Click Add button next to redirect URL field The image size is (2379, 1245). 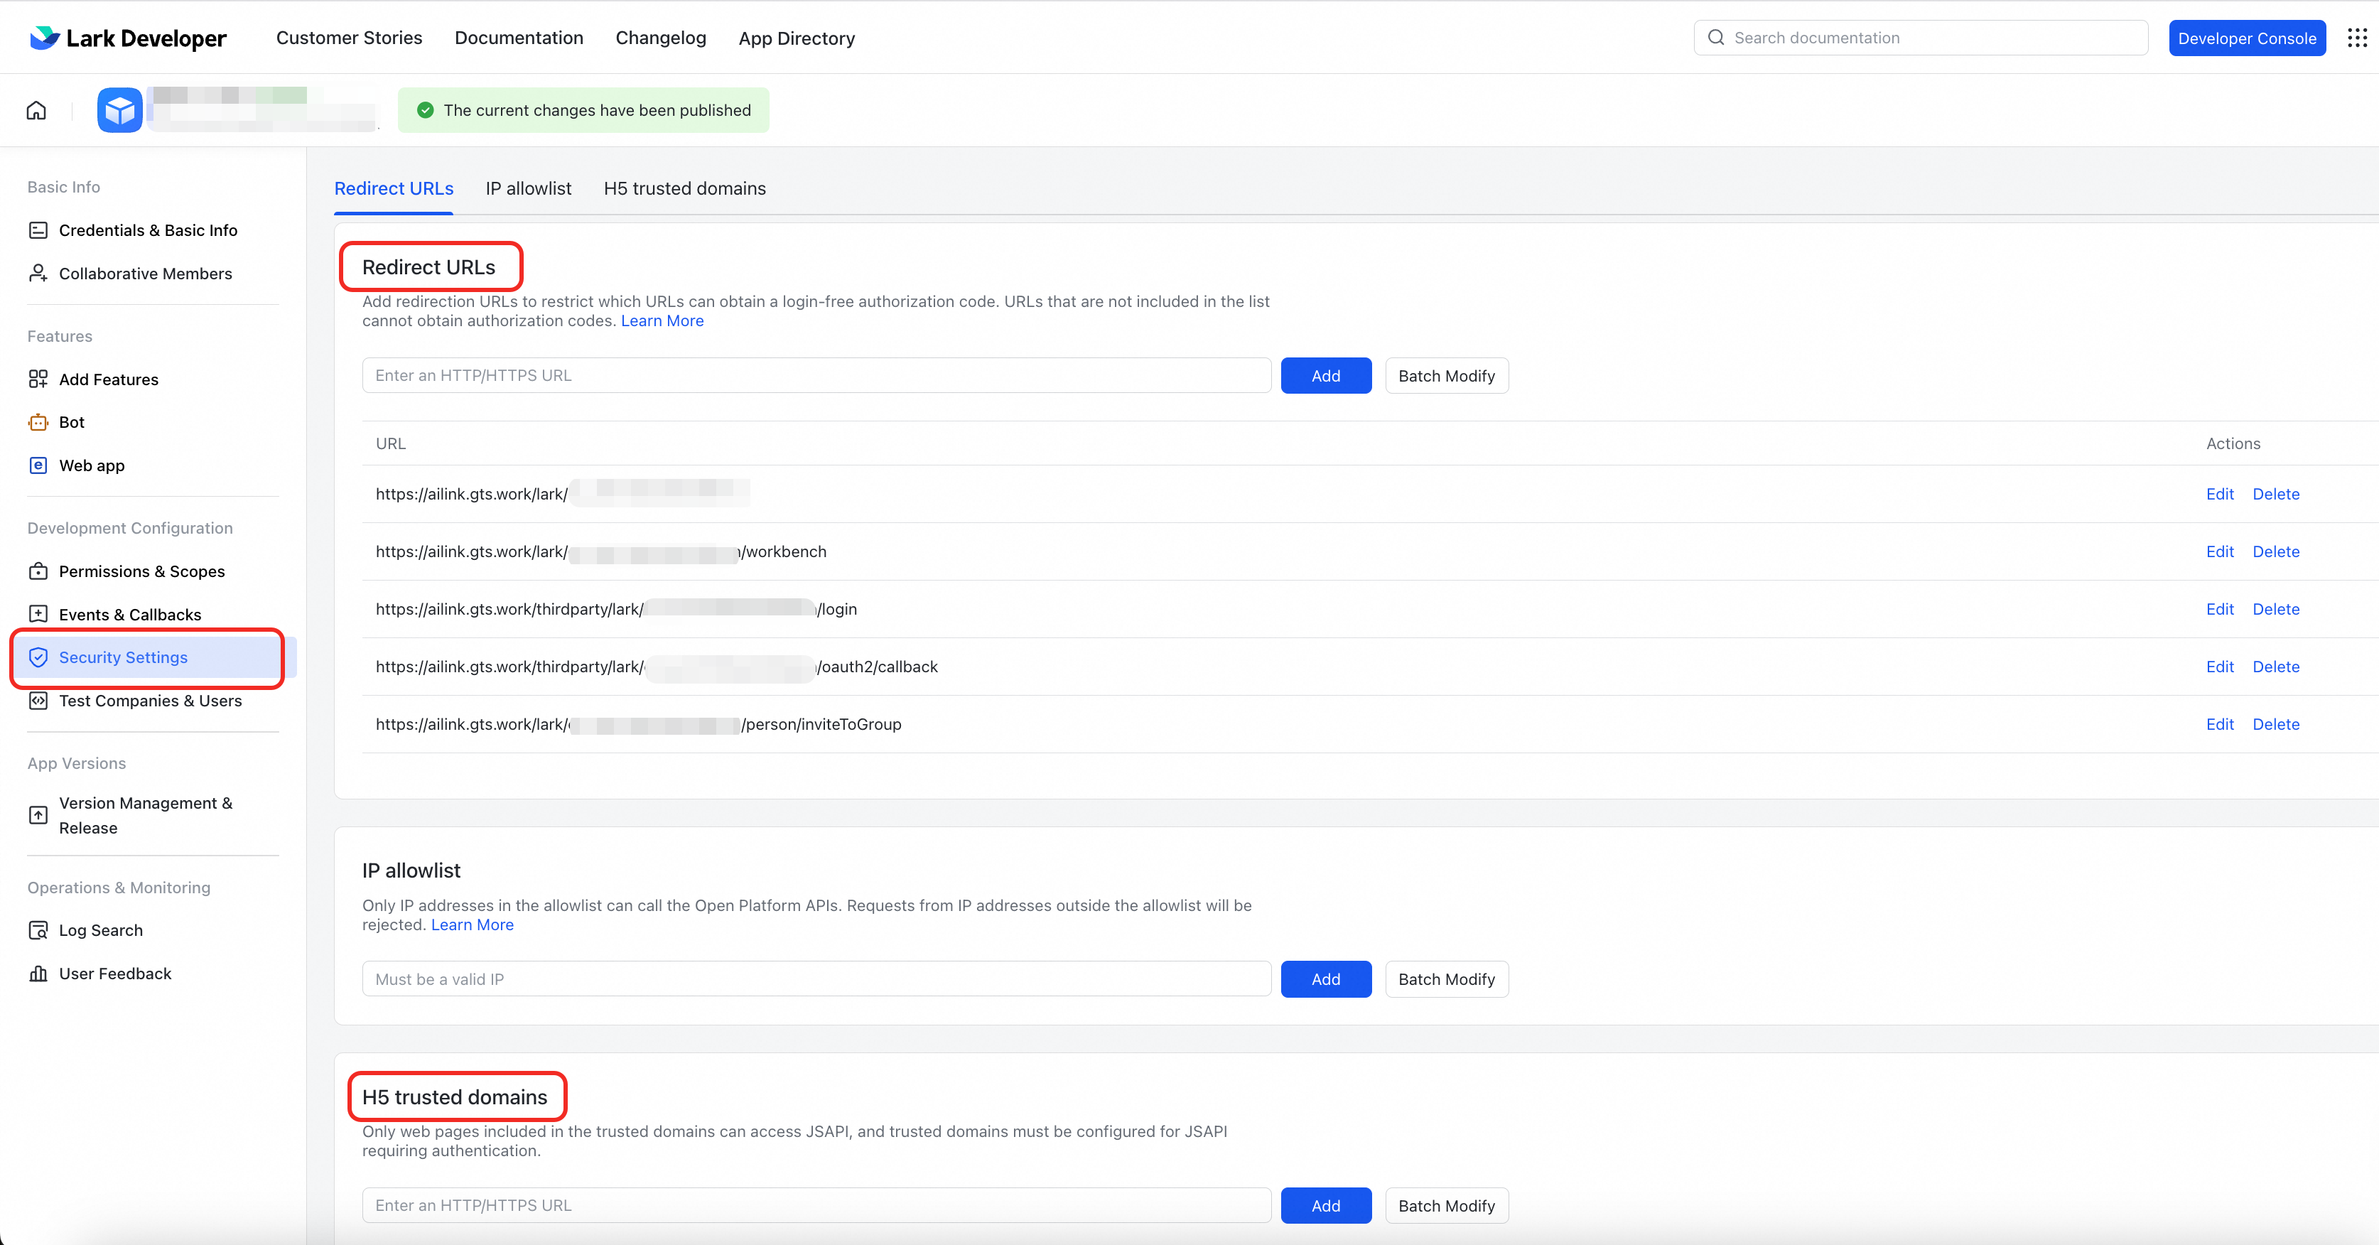tap(1325, 376)
